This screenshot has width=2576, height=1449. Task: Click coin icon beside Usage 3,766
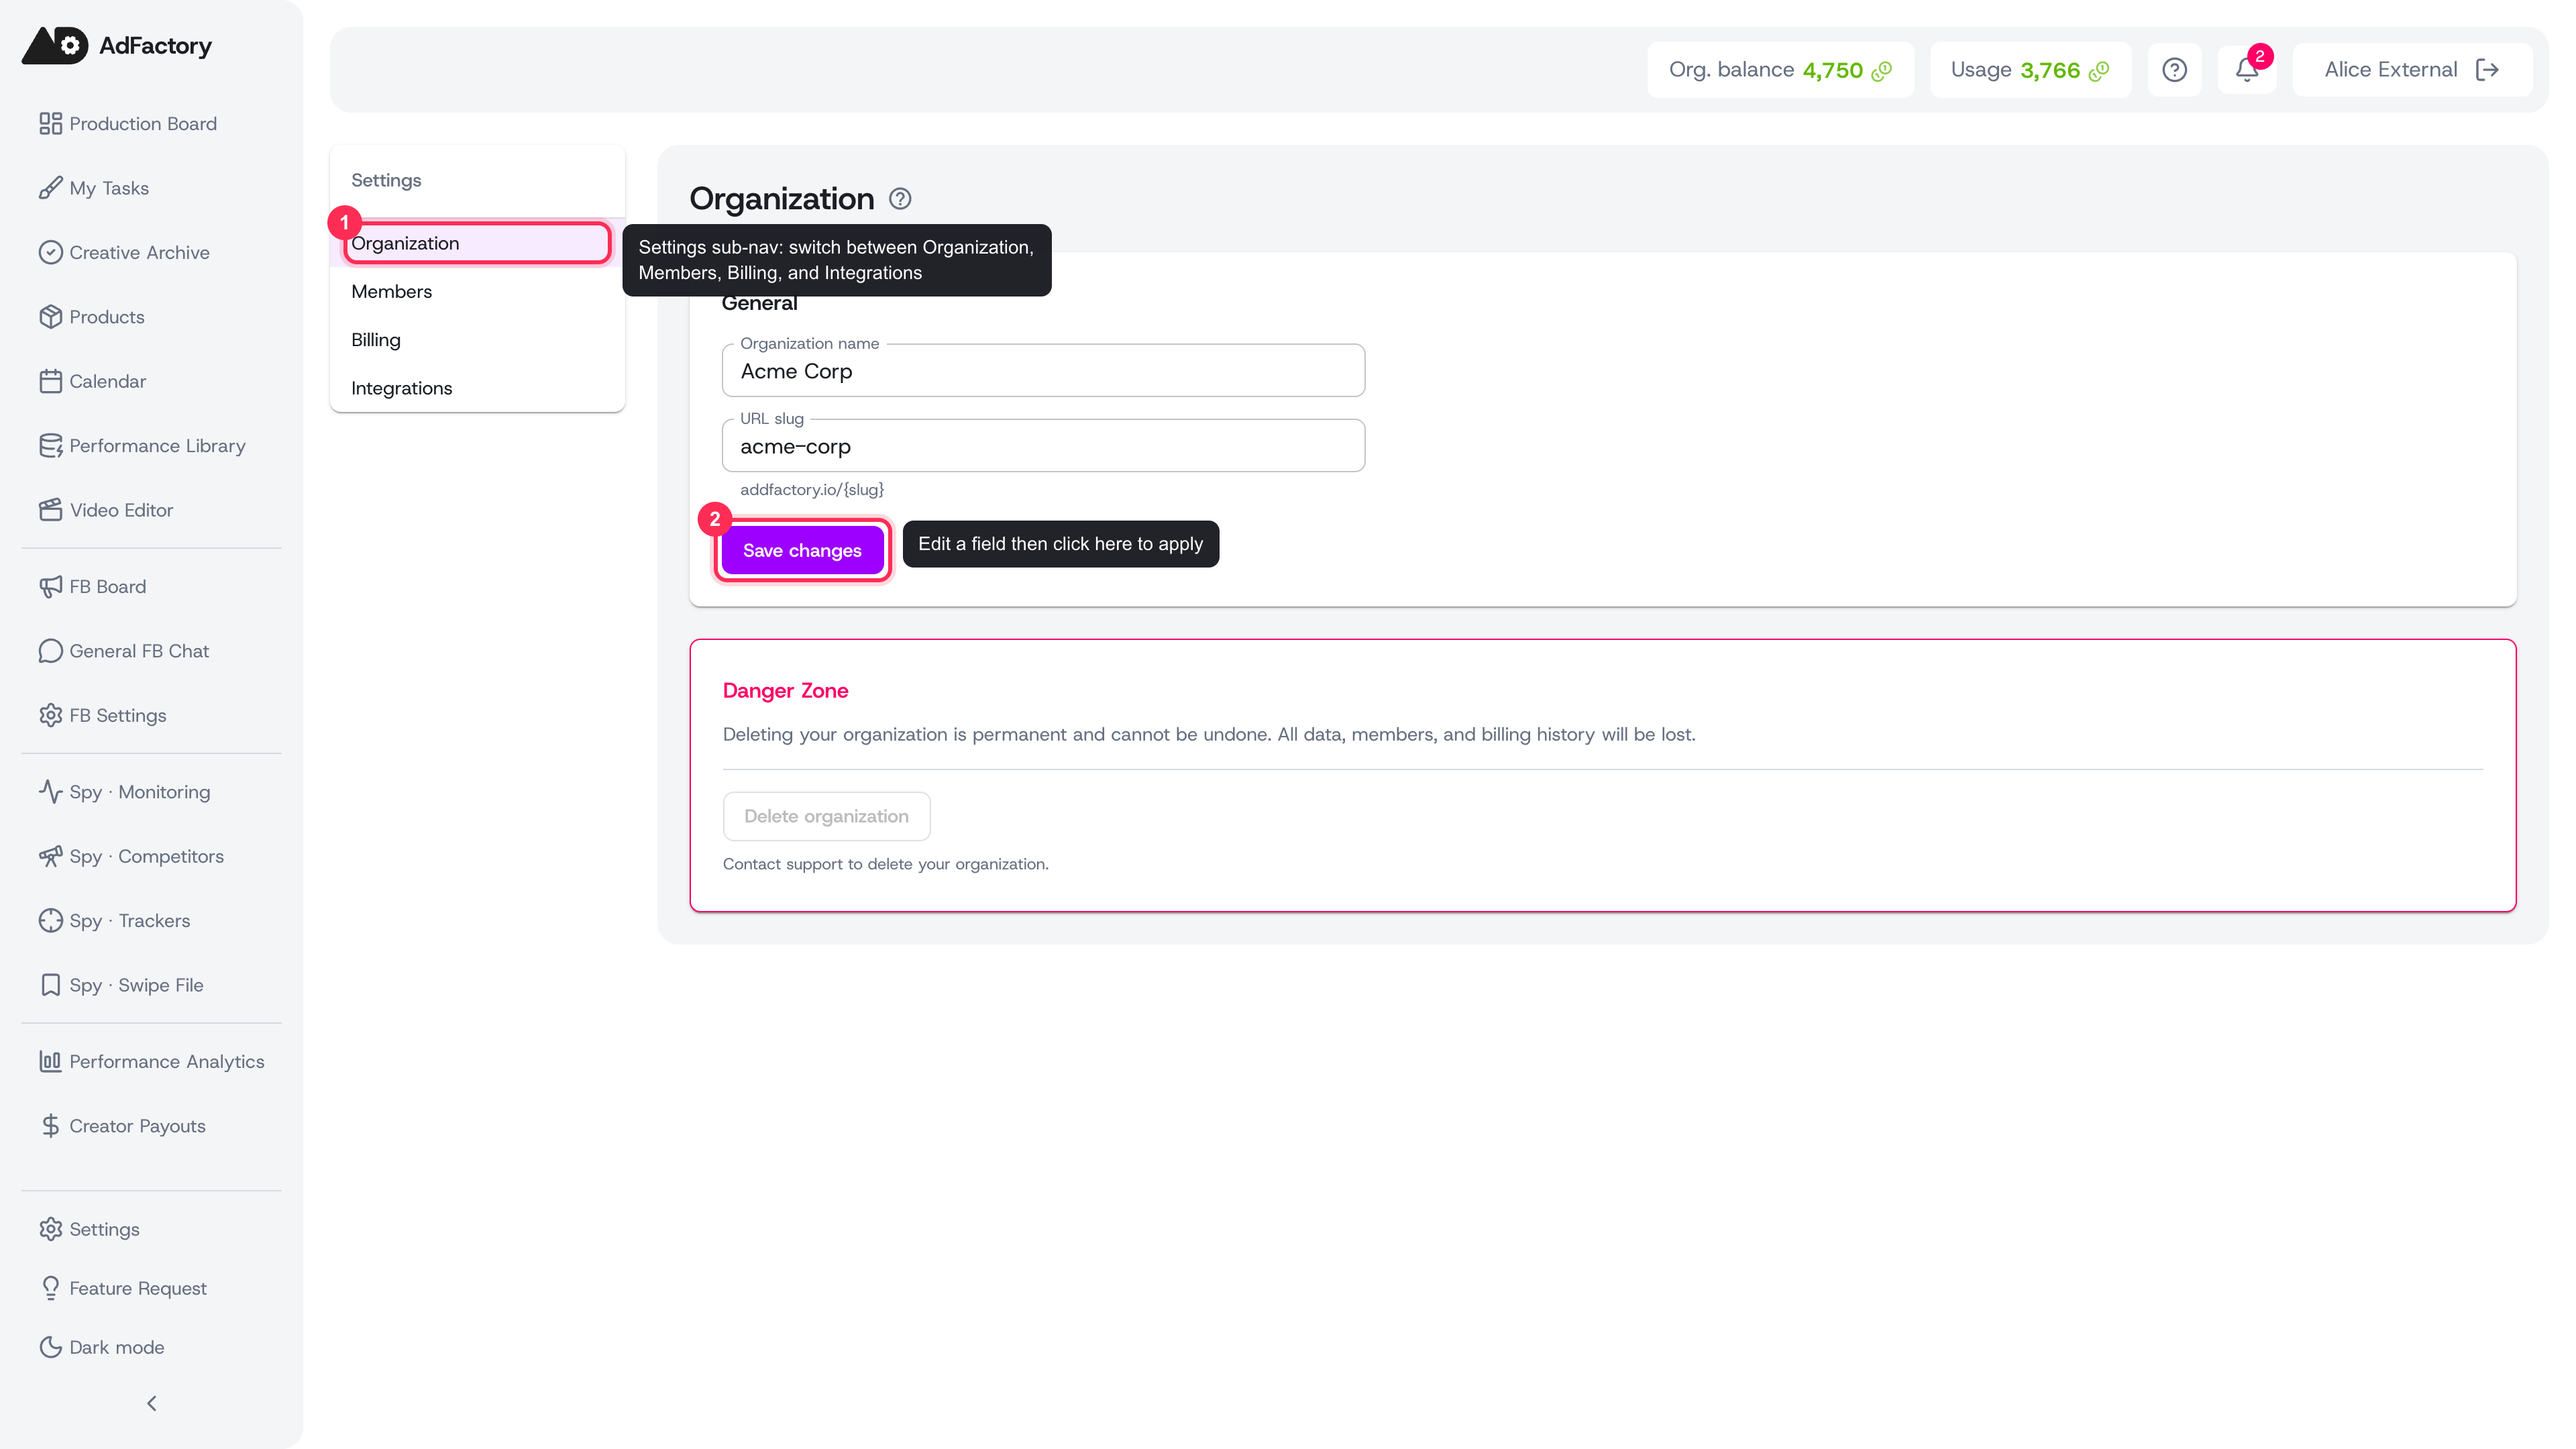2099,71
